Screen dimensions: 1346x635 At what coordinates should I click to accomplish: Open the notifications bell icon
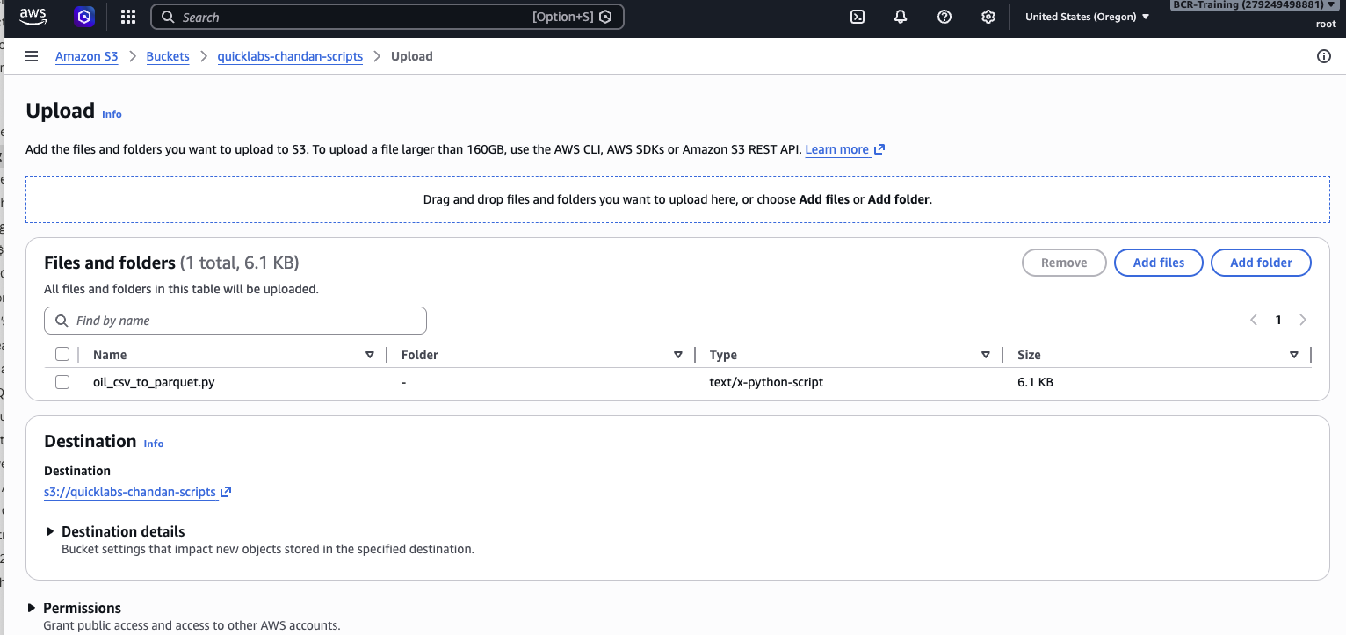tap(901, 17)
